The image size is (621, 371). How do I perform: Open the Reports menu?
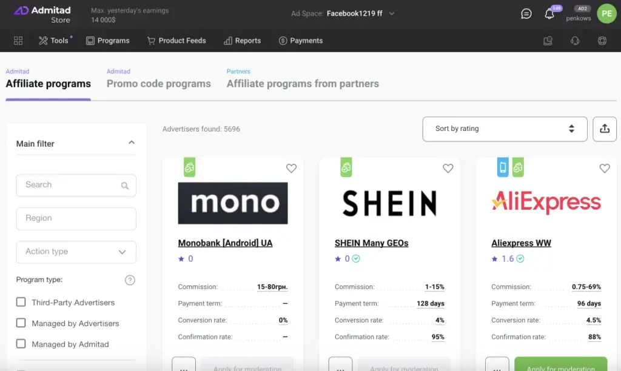tap(242, 41)
